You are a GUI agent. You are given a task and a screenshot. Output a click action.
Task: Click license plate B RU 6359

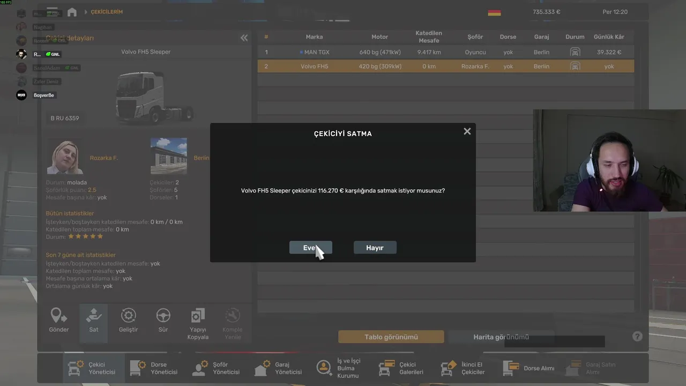(x=65, y=118)
